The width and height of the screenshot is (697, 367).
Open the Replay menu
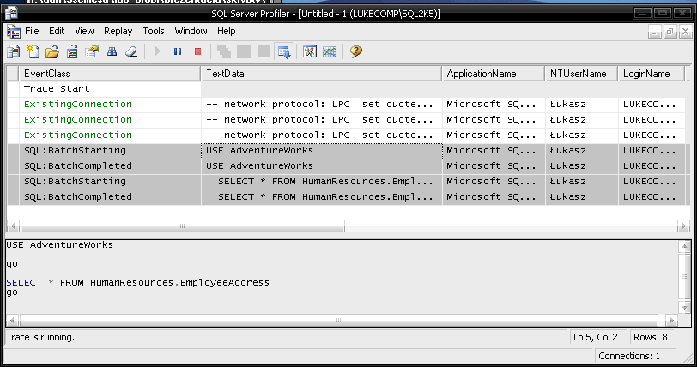tap(118, 31)
